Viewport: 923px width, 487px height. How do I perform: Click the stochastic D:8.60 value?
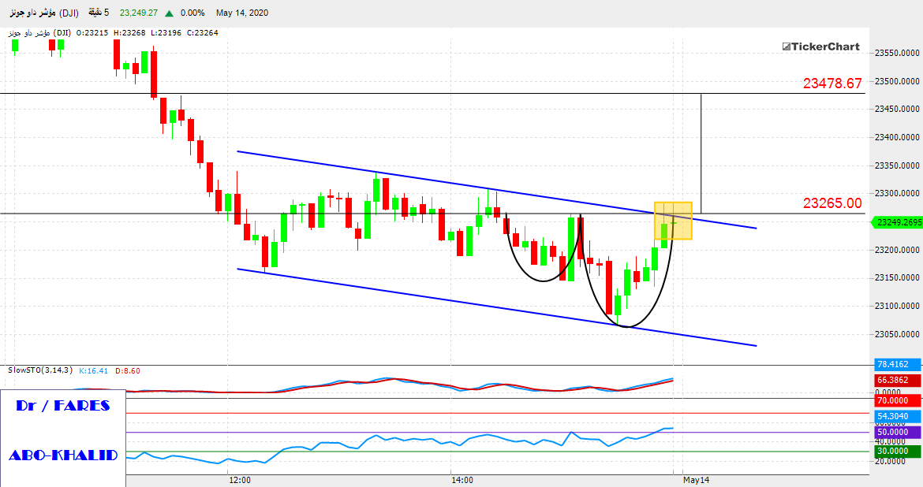tap(128, 371)
